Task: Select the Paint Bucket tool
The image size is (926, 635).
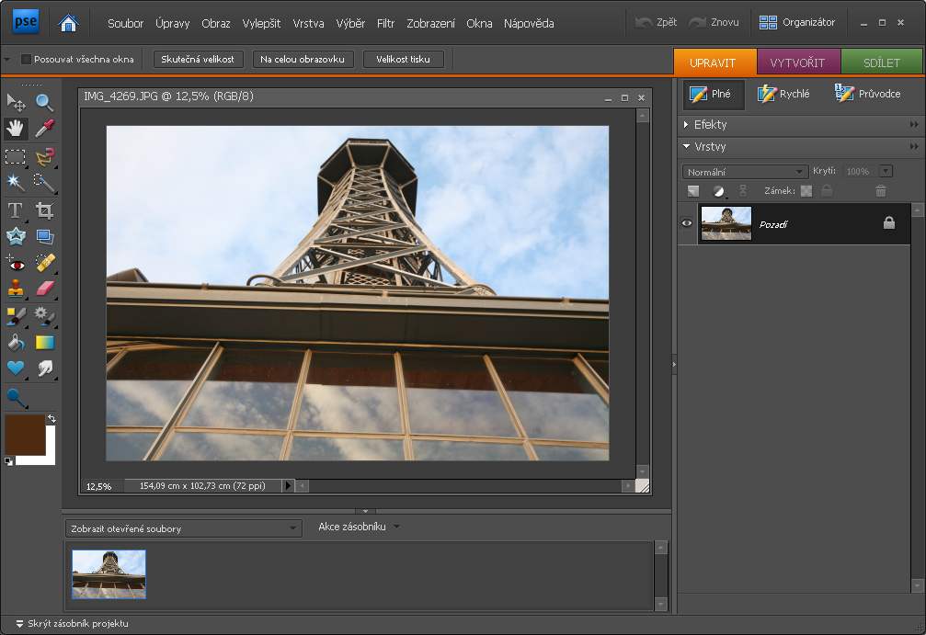Action: tap(16, 343)
